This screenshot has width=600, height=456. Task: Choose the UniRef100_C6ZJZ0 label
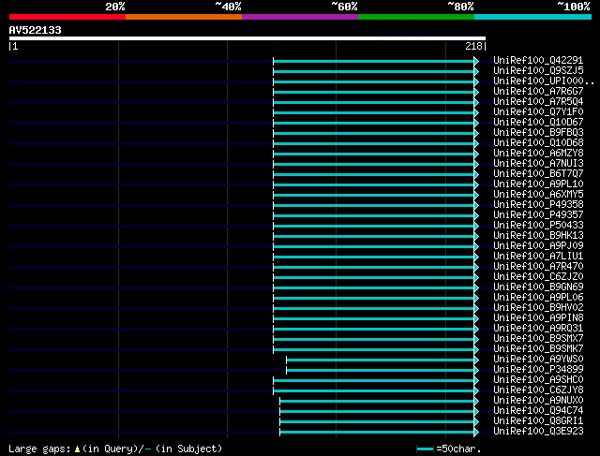click(x=538, y=277)
